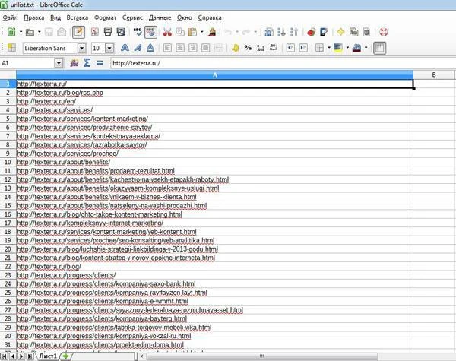This screenshot has height=361, width=456.
Task: Open the Правка menu
Action: (34, 17)
